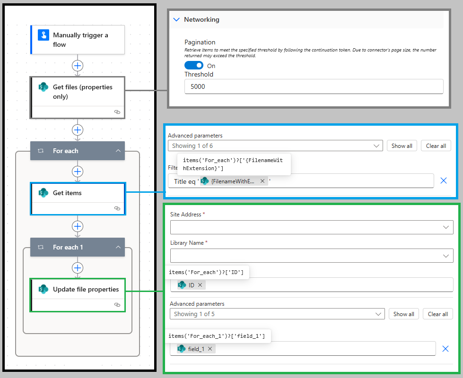Collapse the For each 1 loop
This screenshot has height=378, width=463.
(118, 247)
